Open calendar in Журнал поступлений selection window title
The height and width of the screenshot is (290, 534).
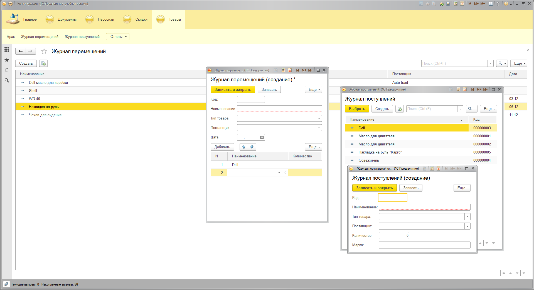pos(465,89)
